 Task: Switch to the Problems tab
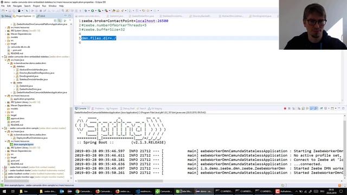tap(98, 108)
